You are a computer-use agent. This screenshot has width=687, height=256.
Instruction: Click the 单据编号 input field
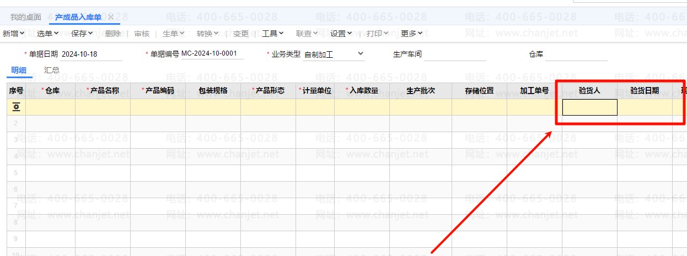click(x=212, y=54)
